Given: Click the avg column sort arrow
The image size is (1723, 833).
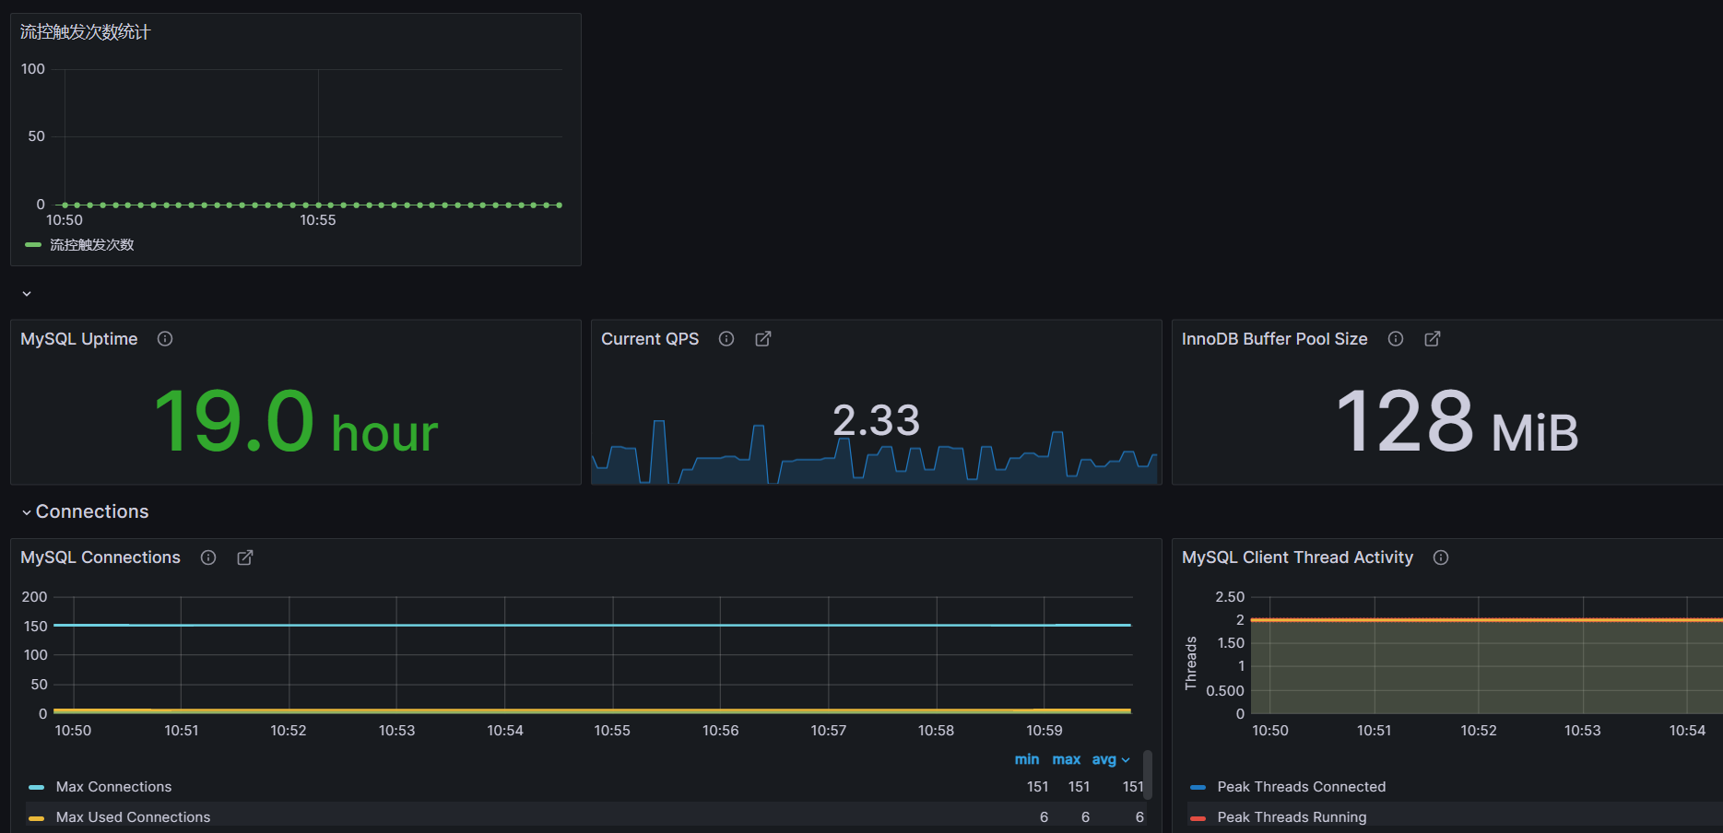Looking at the screenshot, I should point(1126,760).
